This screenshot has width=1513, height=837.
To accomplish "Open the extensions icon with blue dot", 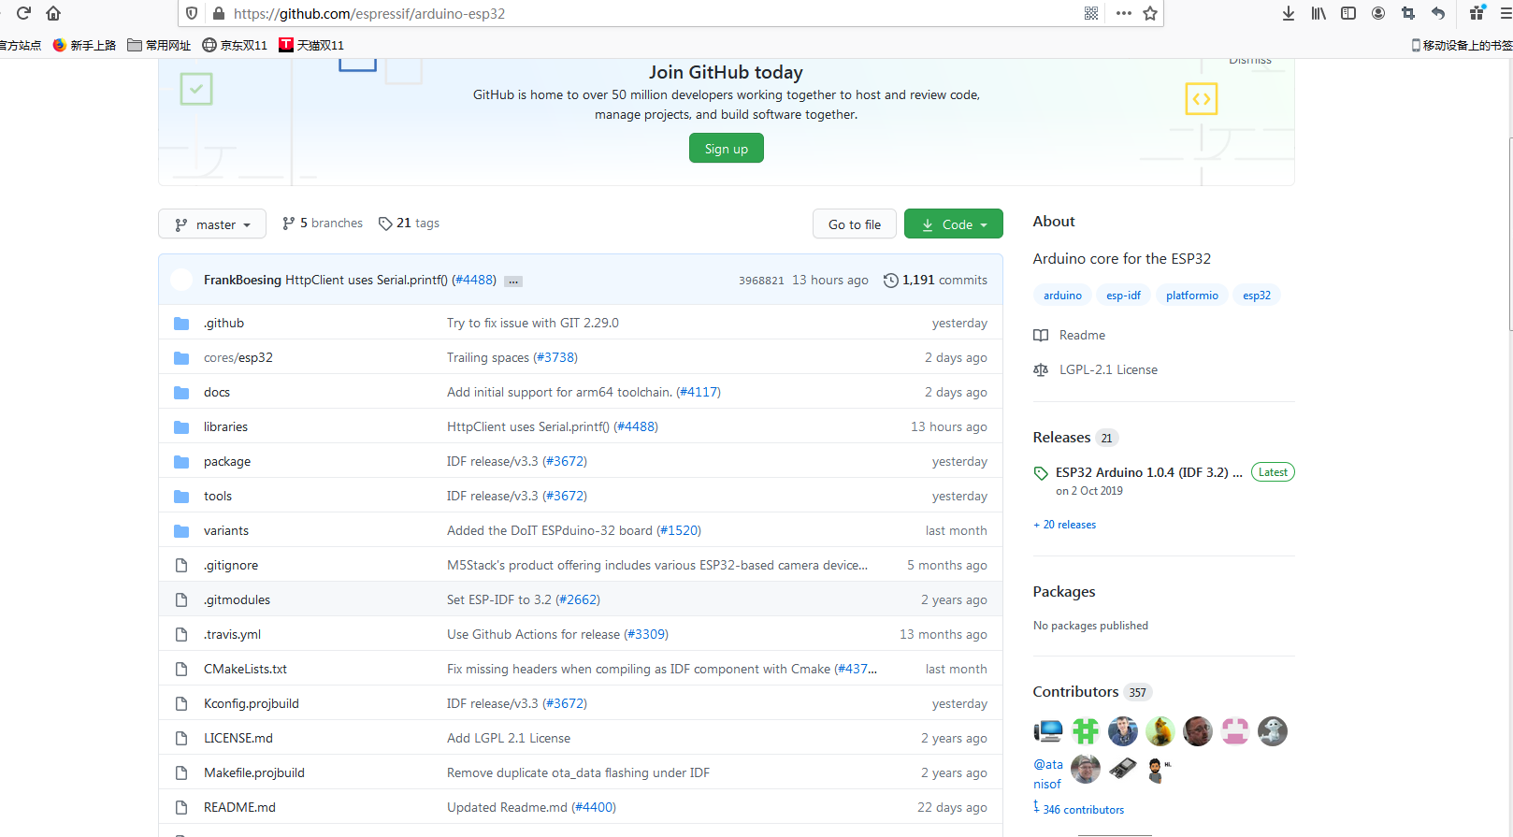I will 1477,13.
